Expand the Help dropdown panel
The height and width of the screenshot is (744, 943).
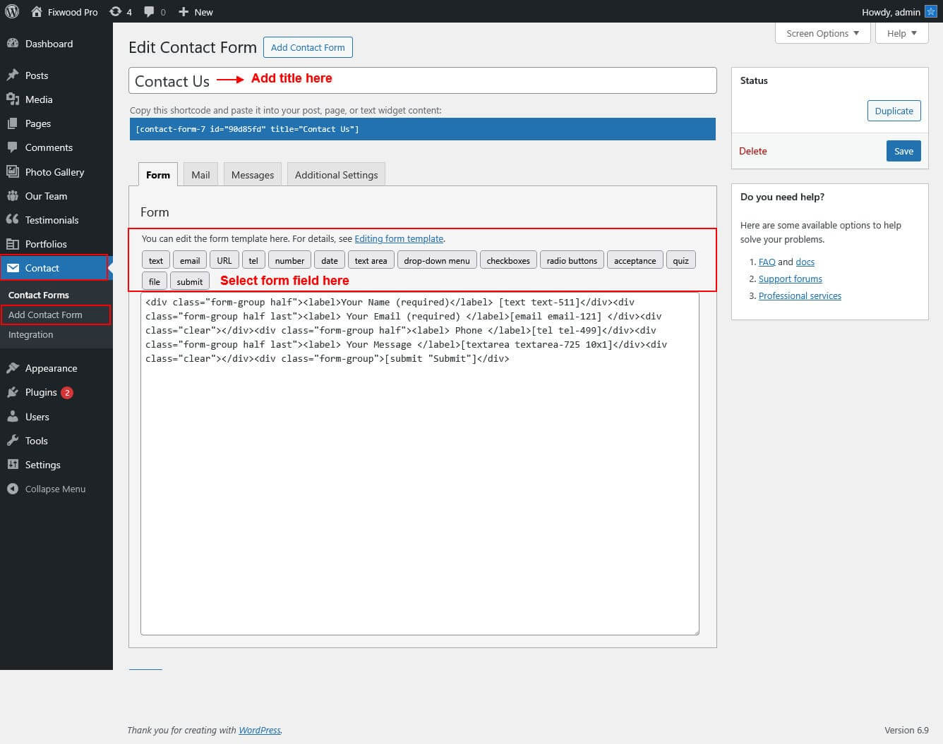point(901,33)
